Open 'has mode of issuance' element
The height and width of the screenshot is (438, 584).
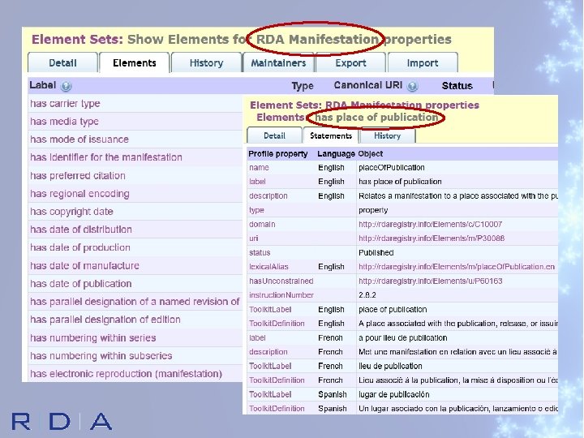coord(79,140)
